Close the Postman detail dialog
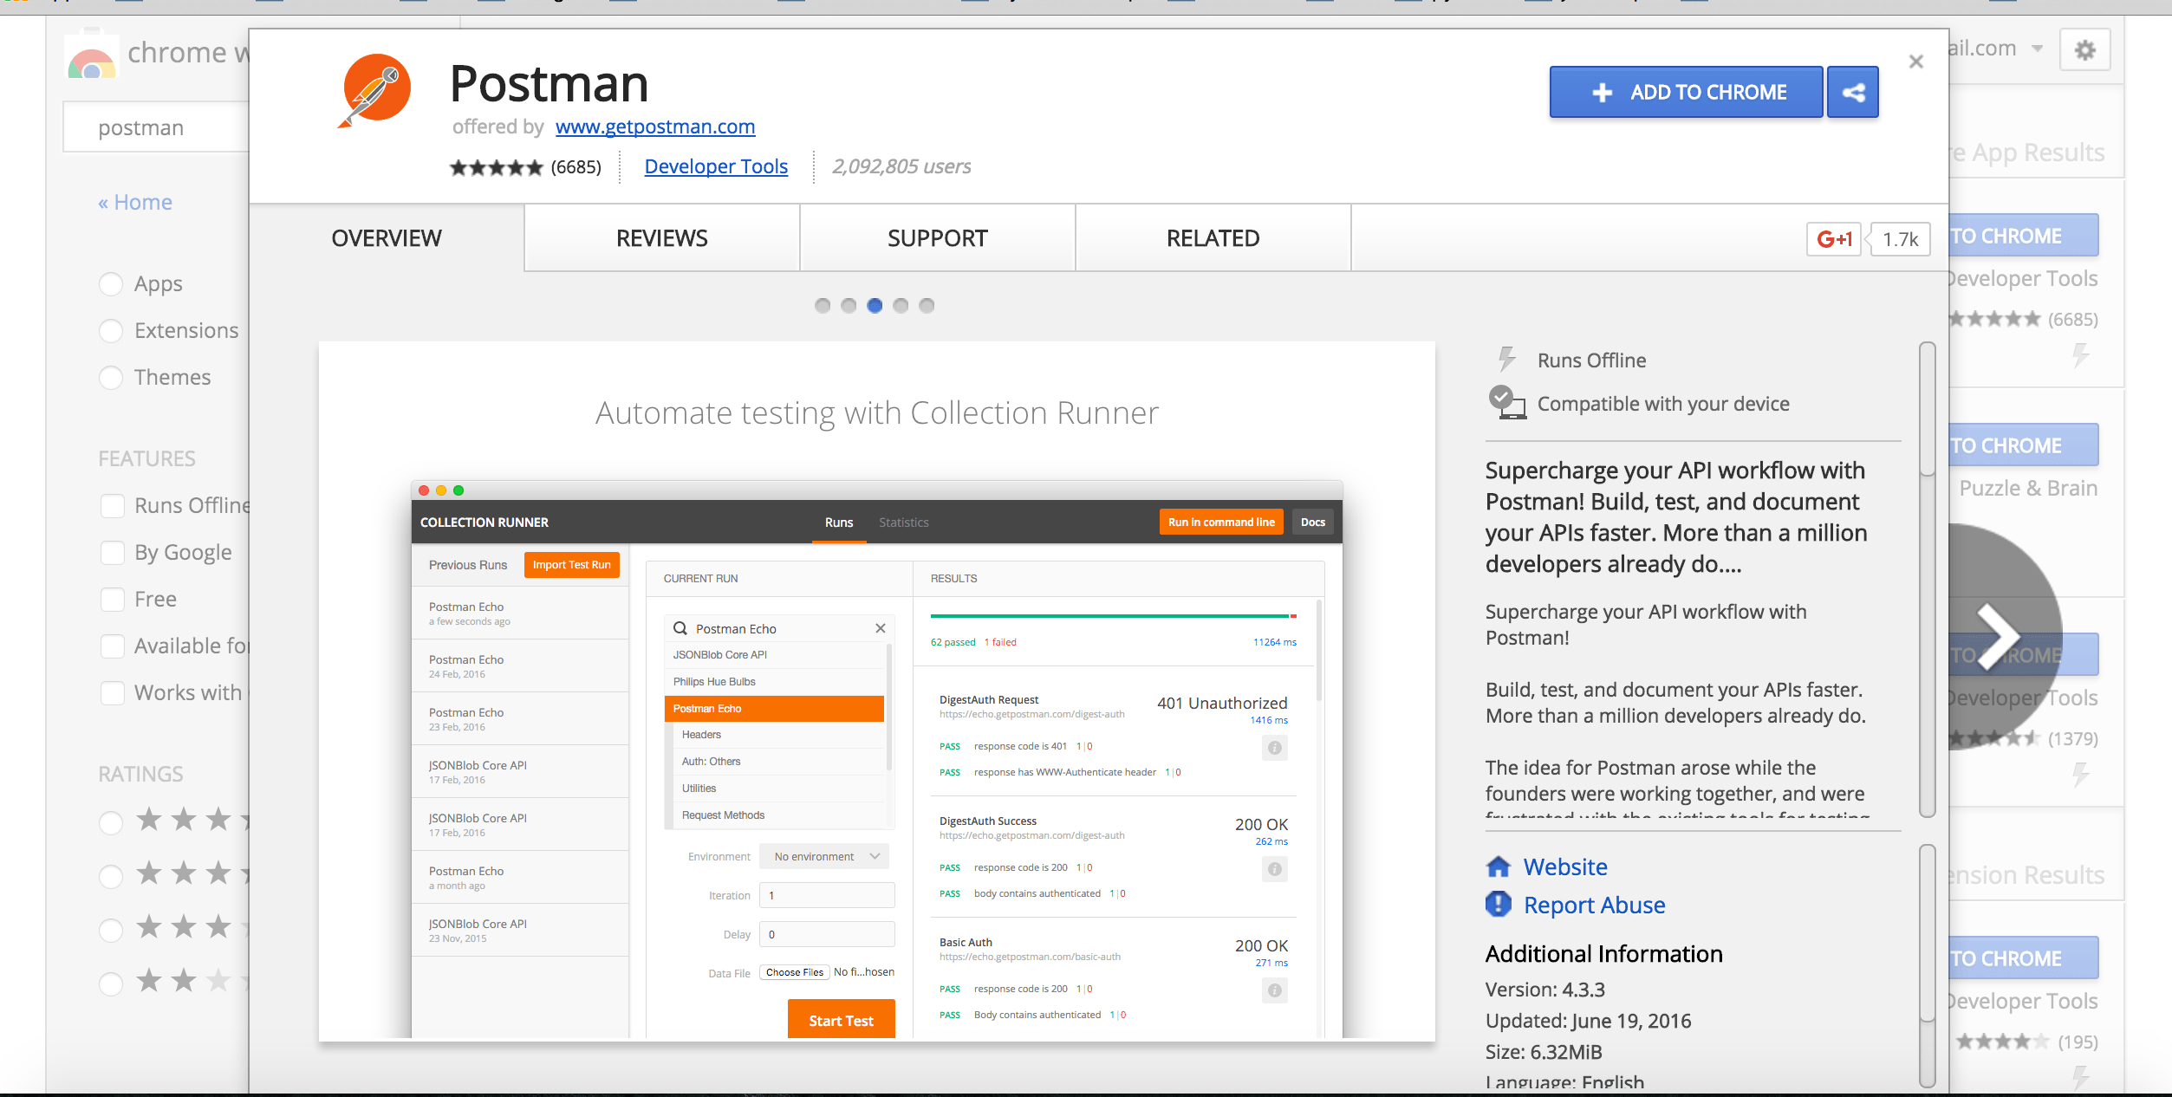This screenshot has height=1097, width=2172. (1916, 62)
